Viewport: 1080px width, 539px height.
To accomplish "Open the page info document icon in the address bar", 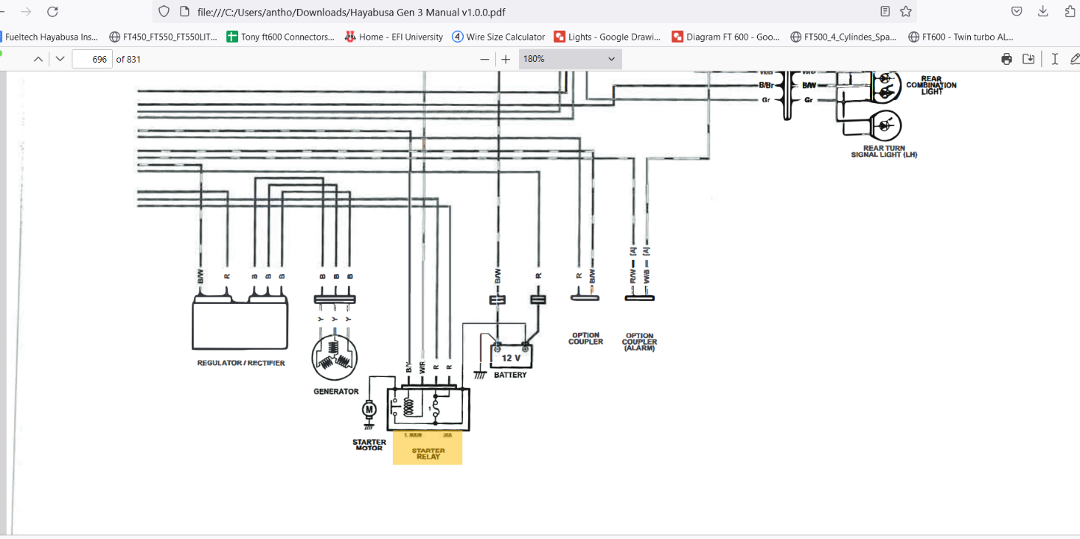I will click(184, 12).
